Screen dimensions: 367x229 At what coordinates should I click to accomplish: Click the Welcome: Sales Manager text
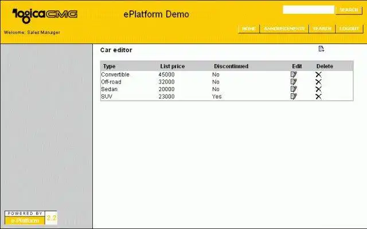click(x=32, y=32)
